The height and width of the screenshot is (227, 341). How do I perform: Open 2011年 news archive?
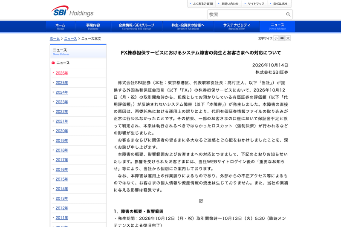62,218
